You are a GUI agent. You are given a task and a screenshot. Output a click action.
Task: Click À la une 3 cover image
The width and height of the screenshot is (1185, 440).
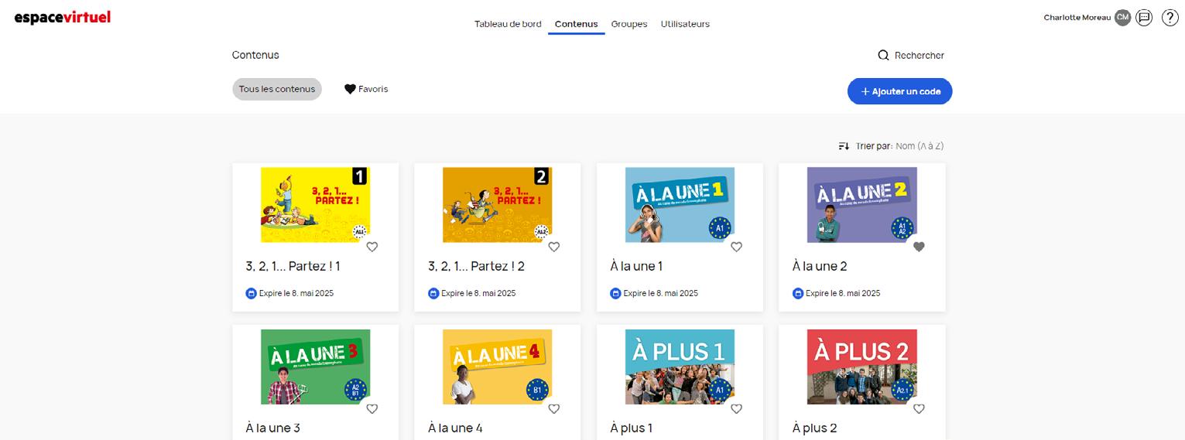tap(315, 367)
